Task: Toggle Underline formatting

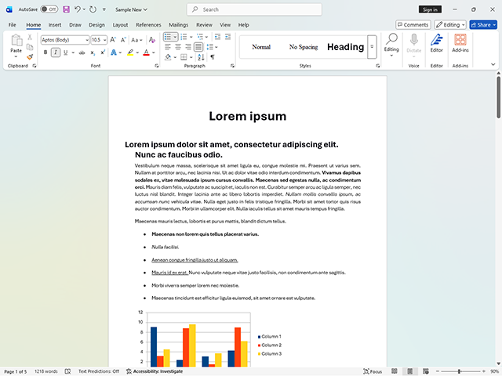Action: pyautogui.click(x=66, y=52)
